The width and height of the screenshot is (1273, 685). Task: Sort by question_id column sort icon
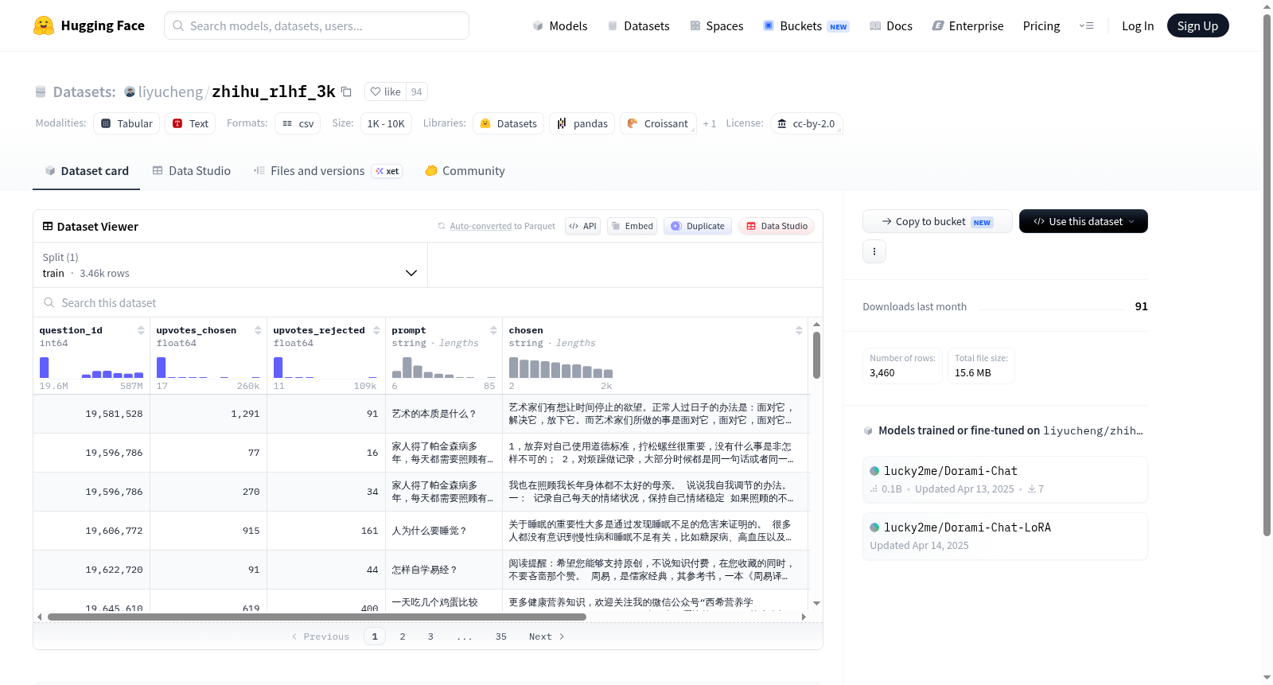pyautogui.click(x=141, y=330)
